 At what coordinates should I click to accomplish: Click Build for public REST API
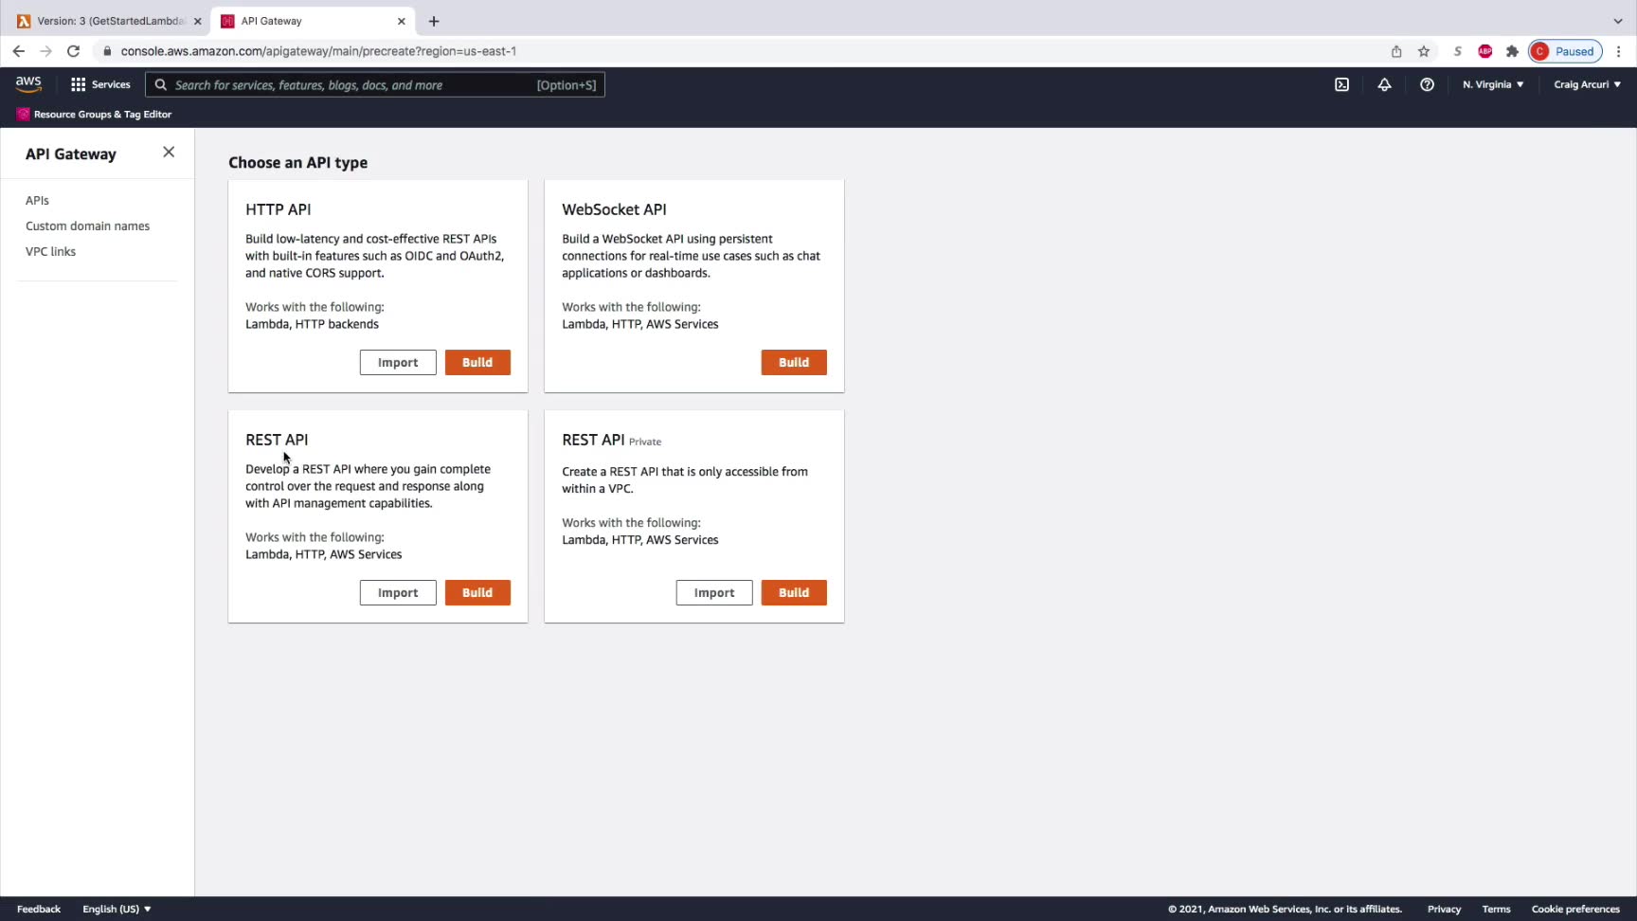477,592
